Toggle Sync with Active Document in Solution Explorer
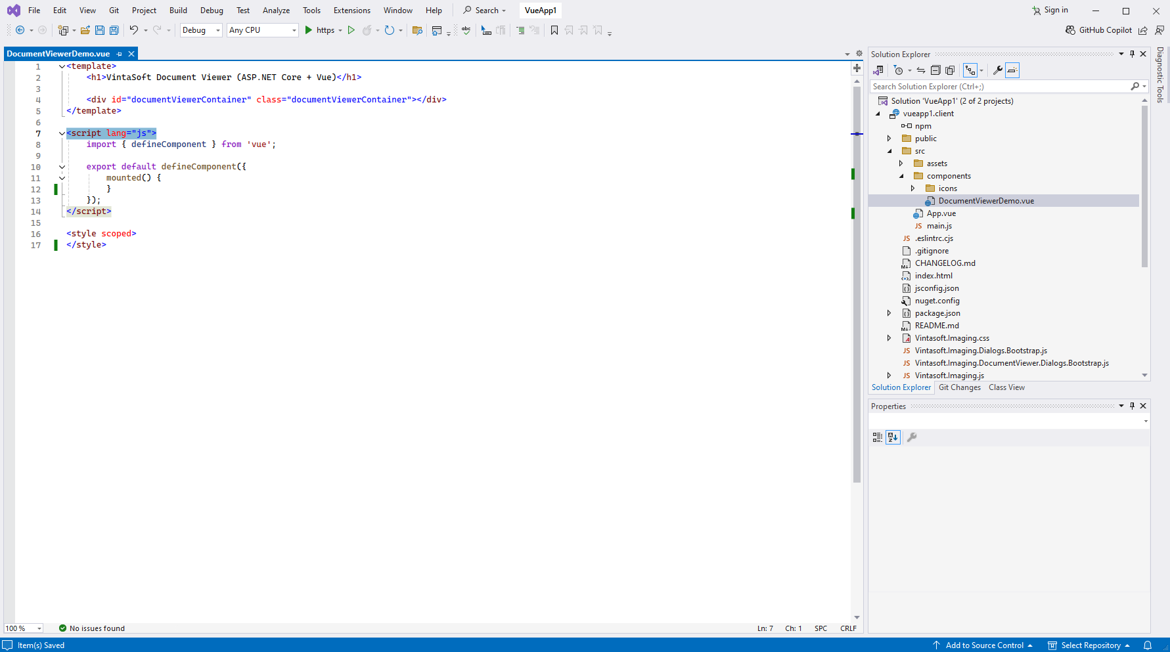The width and height of the screenshot is (1170, 652). pyautogui.click(x=921, y=70)
